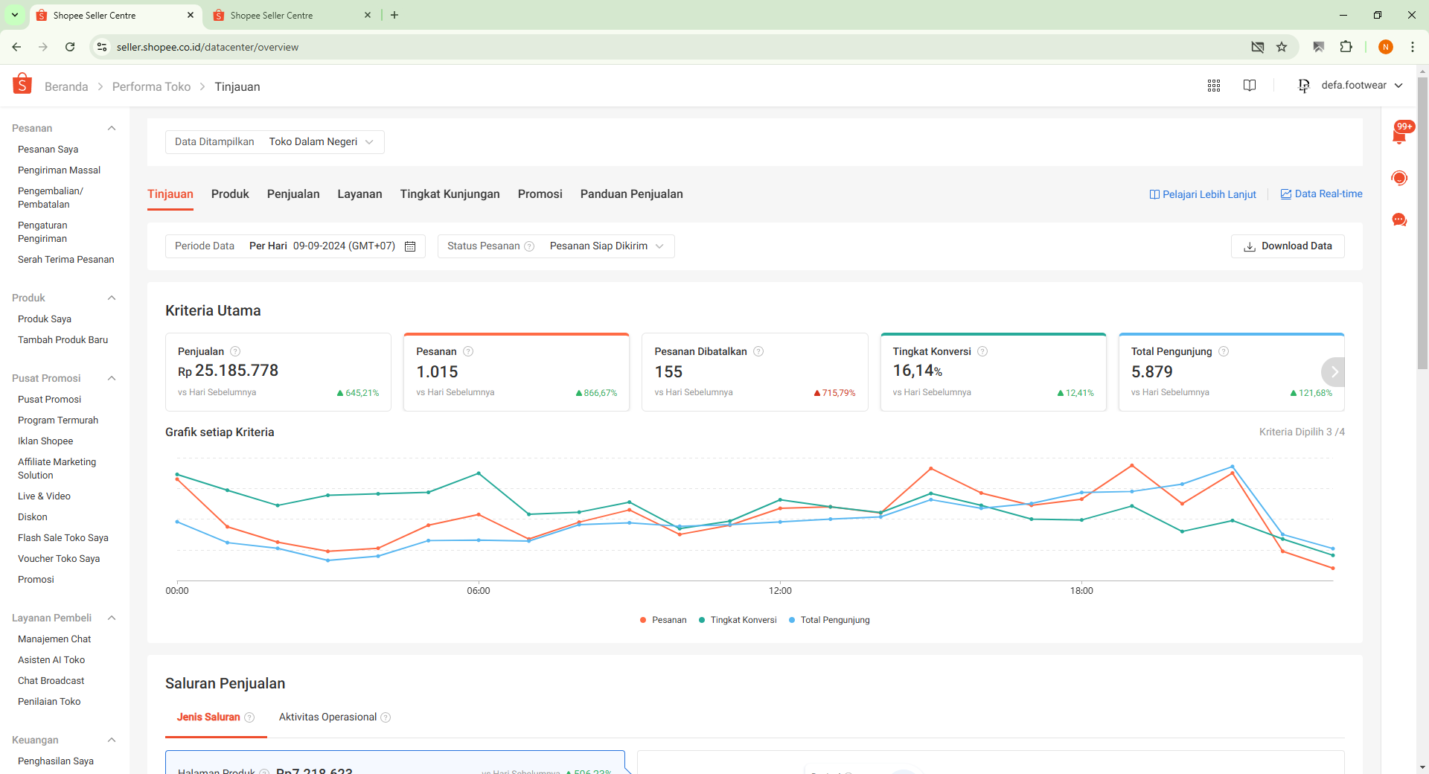Go to Beranda breadcrumb

pos(66,87)
